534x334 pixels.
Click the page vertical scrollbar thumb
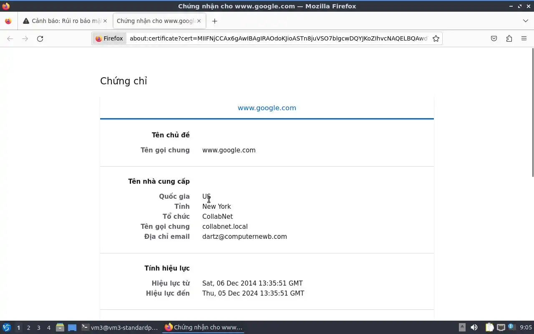tap(532, 113)
